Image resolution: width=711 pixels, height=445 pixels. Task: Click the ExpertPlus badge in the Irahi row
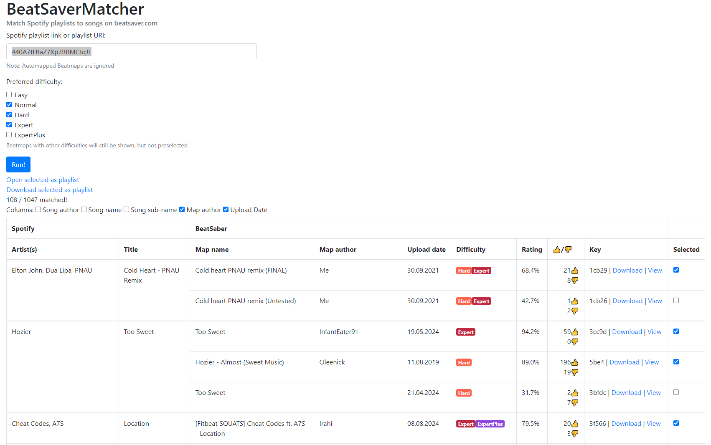[x=490, y=424]
